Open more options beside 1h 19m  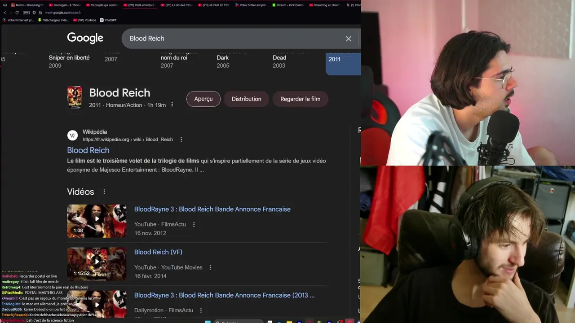(x=172, y=105)
